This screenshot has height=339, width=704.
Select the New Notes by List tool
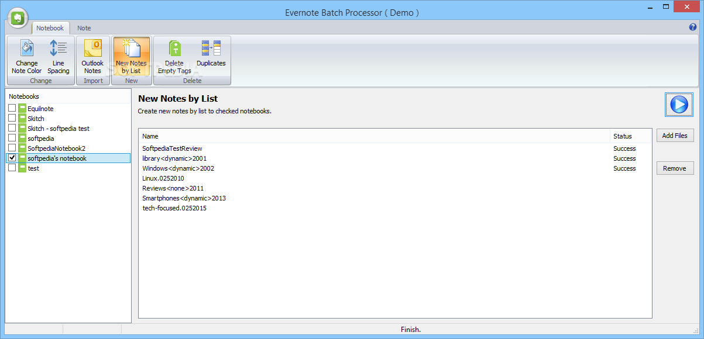click(x=131, y=57)
